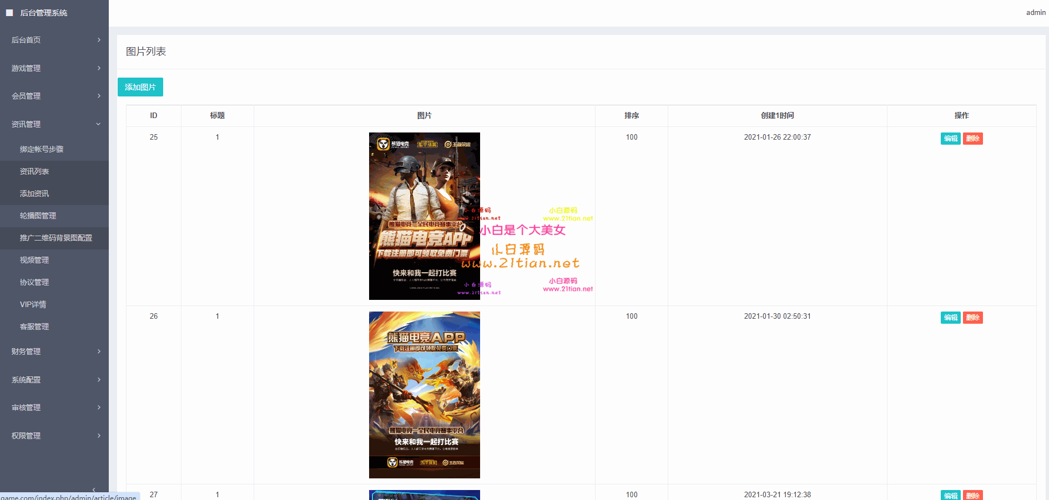Image resolution: width=1049 pixels, height=500 pixels.
Task: Select the timestamp 2021-01-30 02:50:31
Action: point(778,316)
